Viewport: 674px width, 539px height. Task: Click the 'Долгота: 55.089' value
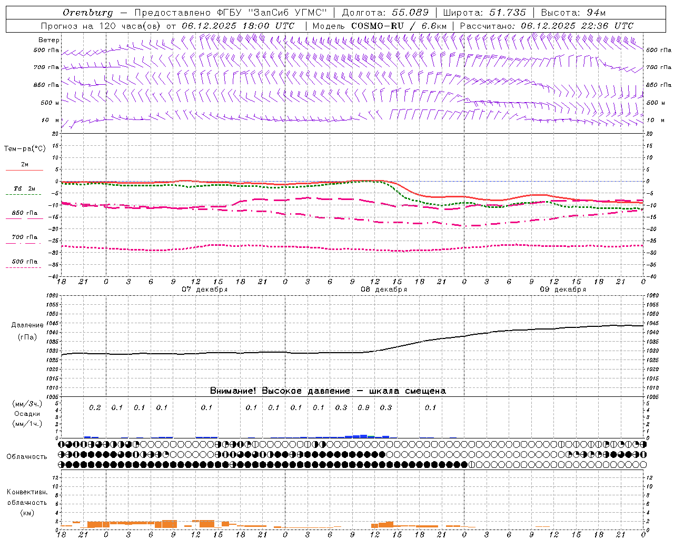(385, 13)
